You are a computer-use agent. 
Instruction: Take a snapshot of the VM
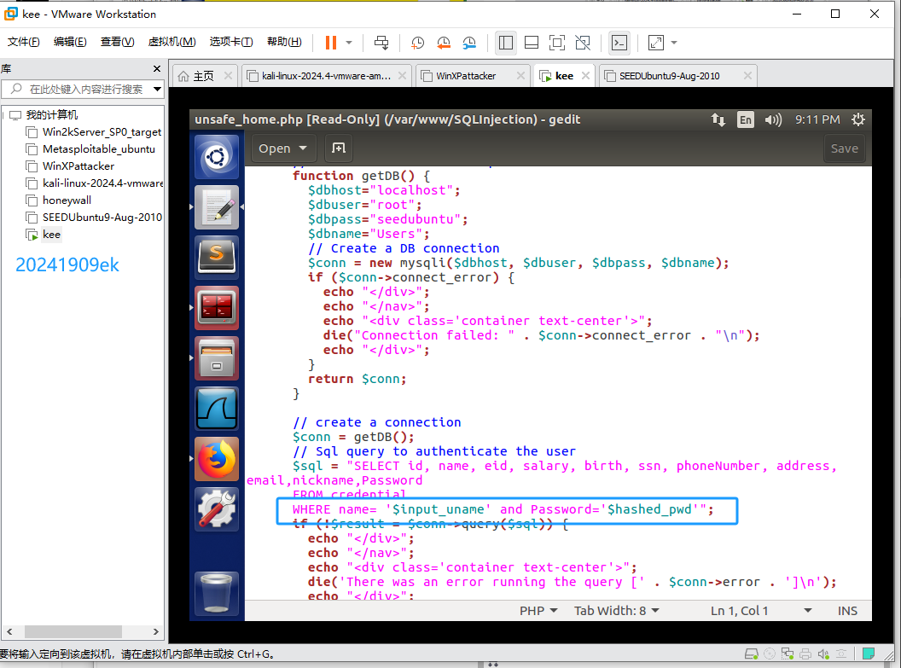click(x=418, y=43)
